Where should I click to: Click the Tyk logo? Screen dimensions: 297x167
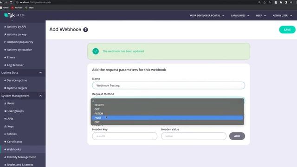coord(9,15)
